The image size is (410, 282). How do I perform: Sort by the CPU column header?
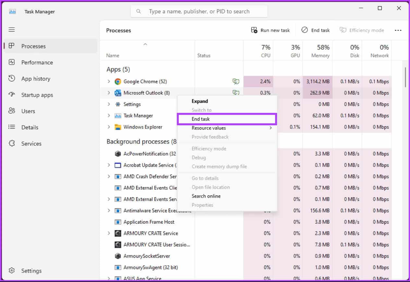(x=258, y=51)
